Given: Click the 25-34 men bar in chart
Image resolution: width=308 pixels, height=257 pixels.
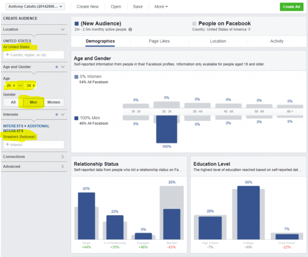Looking at the screenshot, I should tap(167, 129).
